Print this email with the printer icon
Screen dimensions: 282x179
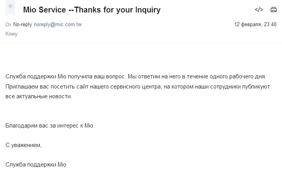tap(273, 10)
